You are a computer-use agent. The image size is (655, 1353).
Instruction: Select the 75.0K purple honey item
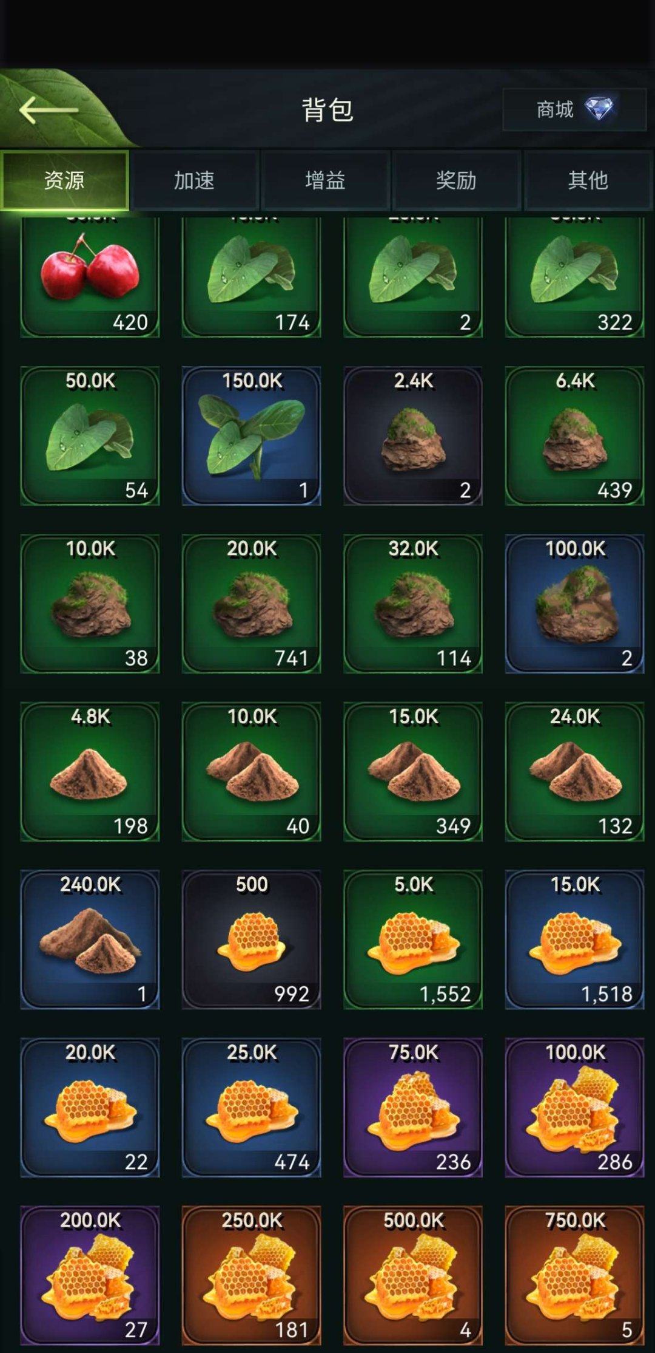(x=413, y=1108)
